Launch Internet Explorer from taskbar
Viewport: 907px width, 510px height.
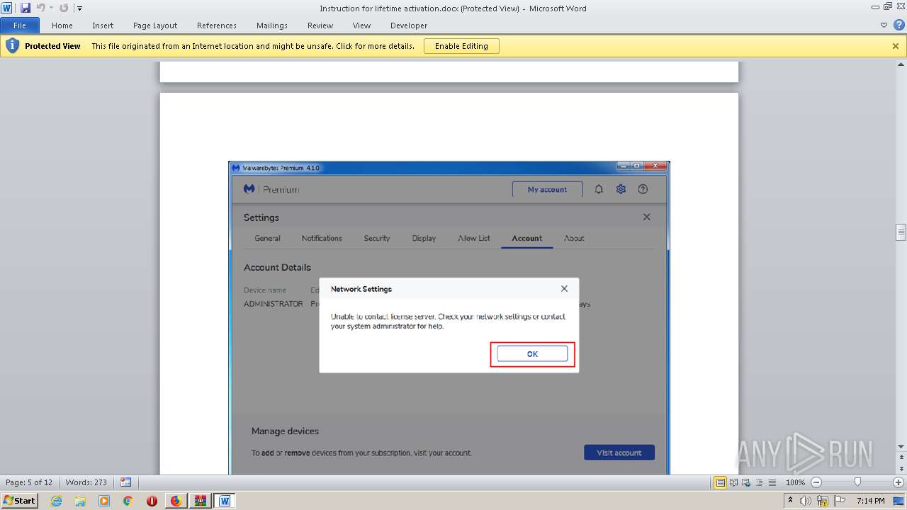coord(56,501)
